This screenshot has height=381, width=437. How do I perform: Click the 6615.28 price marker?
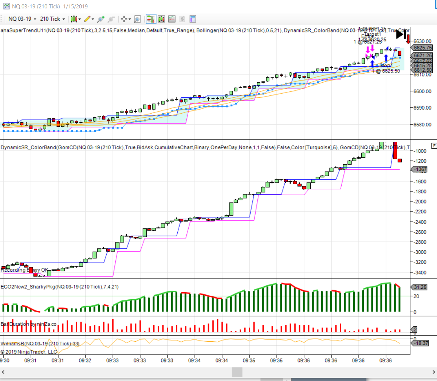click(x=422, y=66)
